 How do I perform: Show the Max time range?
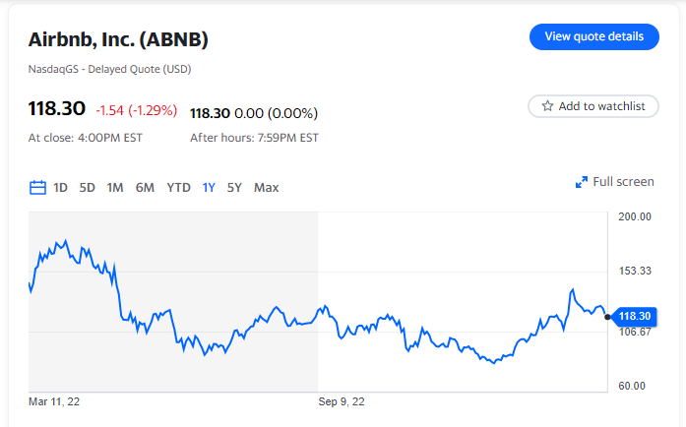click(266, 187)
